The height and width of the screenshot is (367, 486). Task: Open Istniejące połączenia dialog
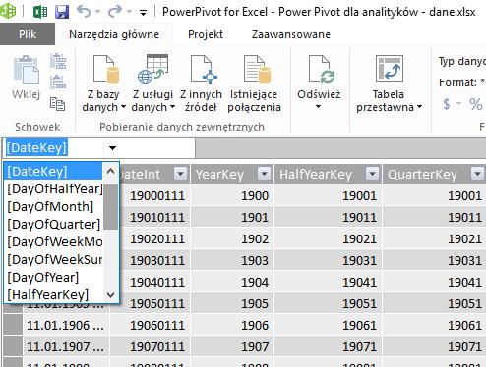click(255, 83)
